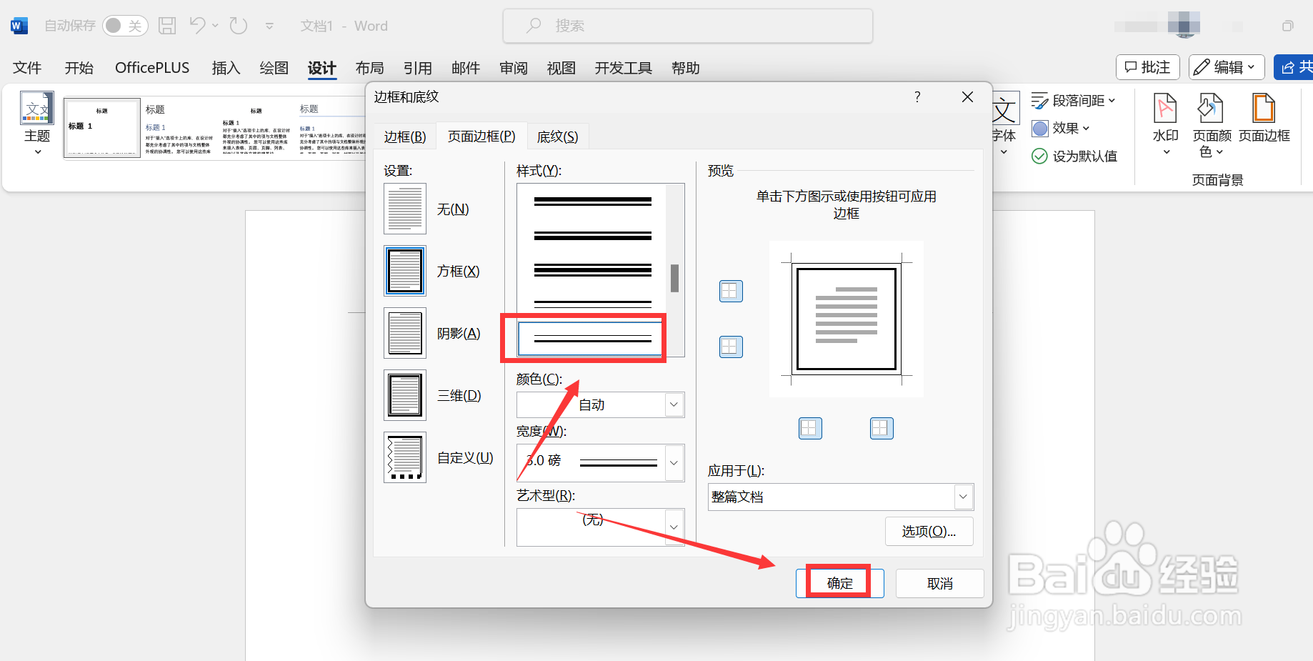1313x661 pixels.
Task: Select the thin double-line border style
Action: tap(590, 338)
